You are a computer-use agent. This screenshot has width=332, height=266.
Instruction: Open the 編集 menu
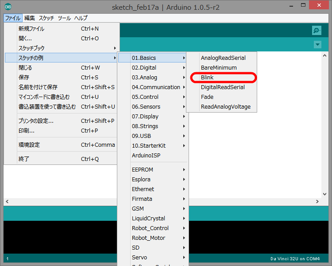pyautogui.click(x=29, y=18)
